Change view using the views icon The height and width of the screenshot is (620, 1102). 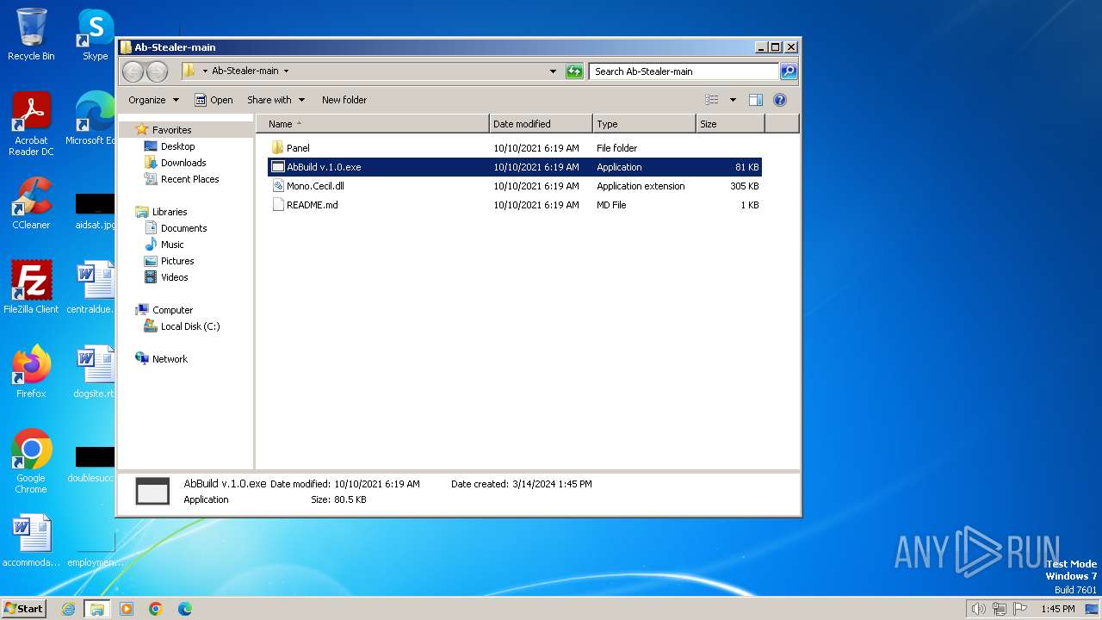[x=712, y=100]
